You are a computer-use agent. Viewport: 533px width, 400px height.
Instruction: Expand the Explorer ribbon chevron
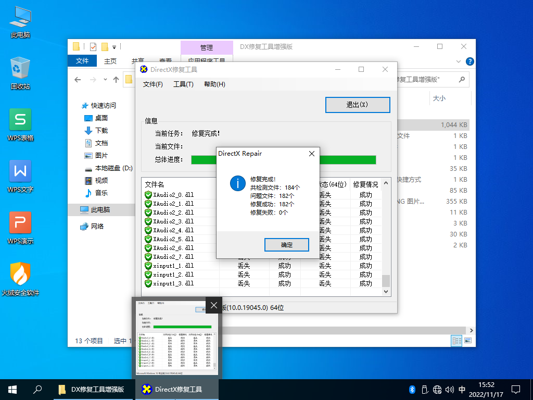coord(458,61)
